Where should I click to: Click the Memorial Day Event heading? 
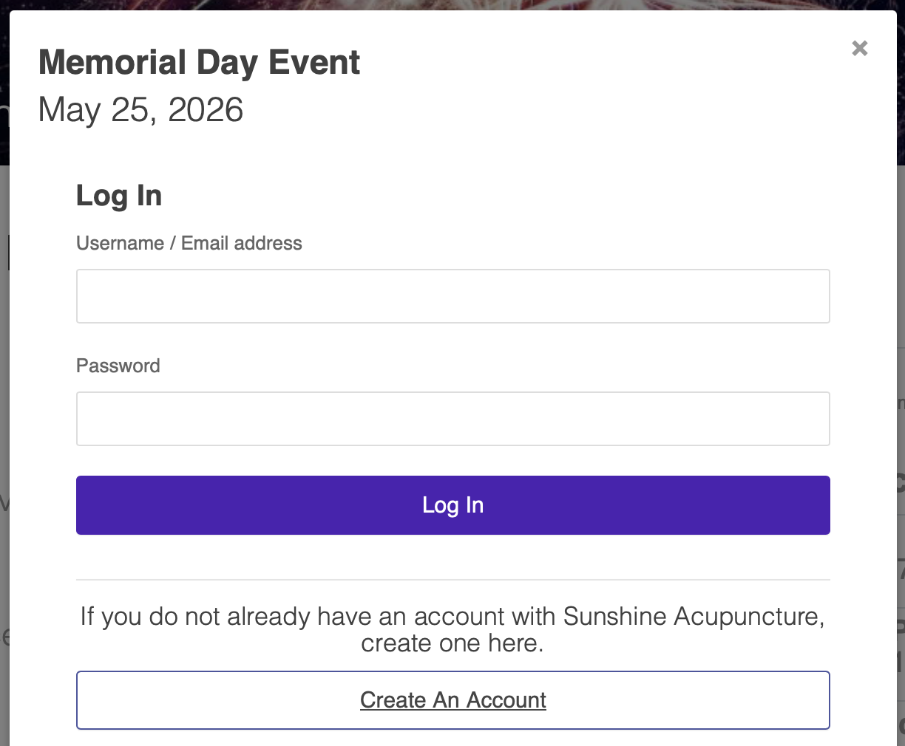pyautogui.click(x=199, y=62)
